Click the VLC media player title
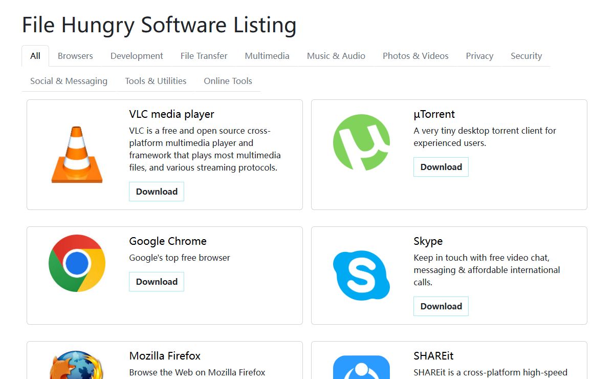Image resolution: width=614 pixels, height=379 pixels. (171, 114)
